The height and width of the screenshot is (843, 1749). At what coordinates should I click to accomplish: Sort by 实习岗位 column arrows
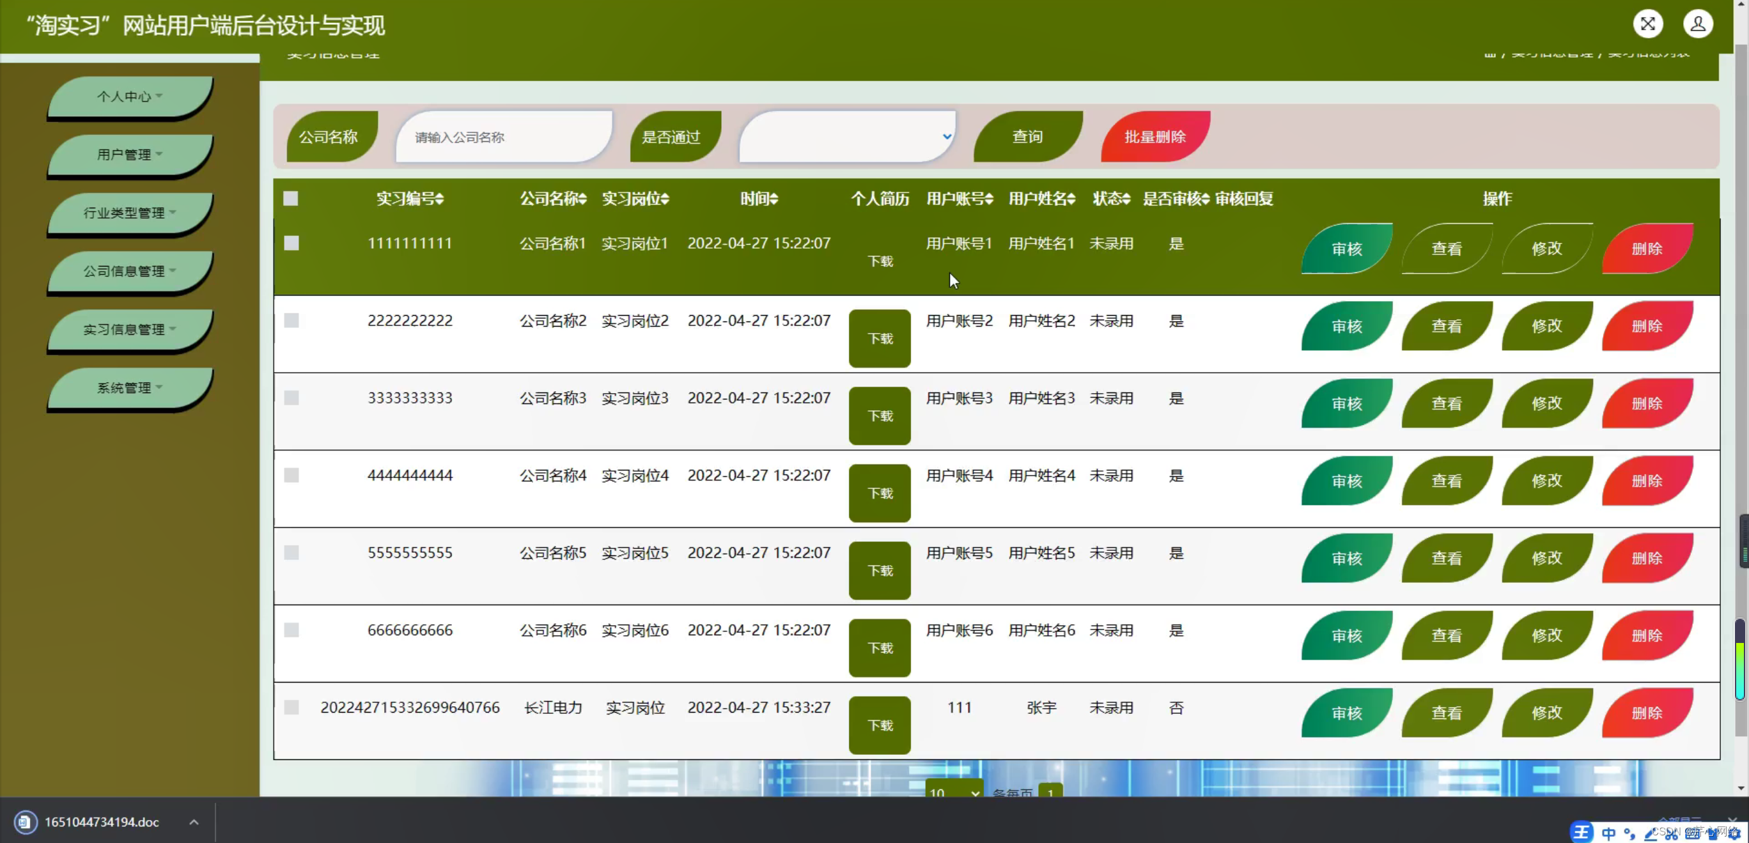[x=665, y=199]
